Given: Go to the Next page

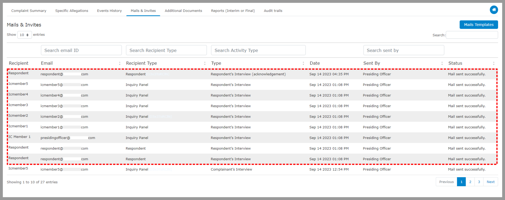Looking at the screenshot, I should (490, 182).
